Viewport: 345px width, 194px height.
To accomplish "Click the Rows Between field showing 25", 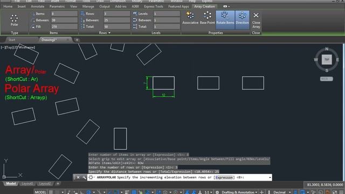I will pyautogui.click(x=117, y=20).
